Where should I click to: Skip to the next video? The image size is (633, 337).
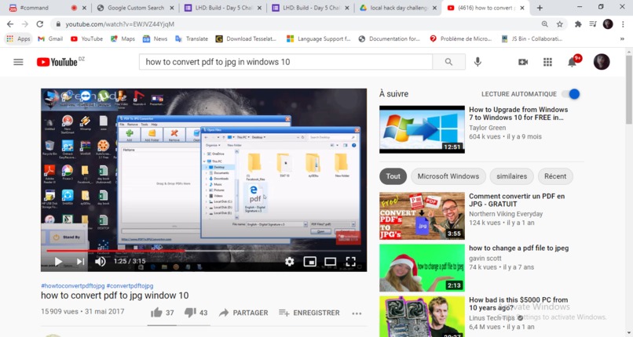[x=80, y=262]
